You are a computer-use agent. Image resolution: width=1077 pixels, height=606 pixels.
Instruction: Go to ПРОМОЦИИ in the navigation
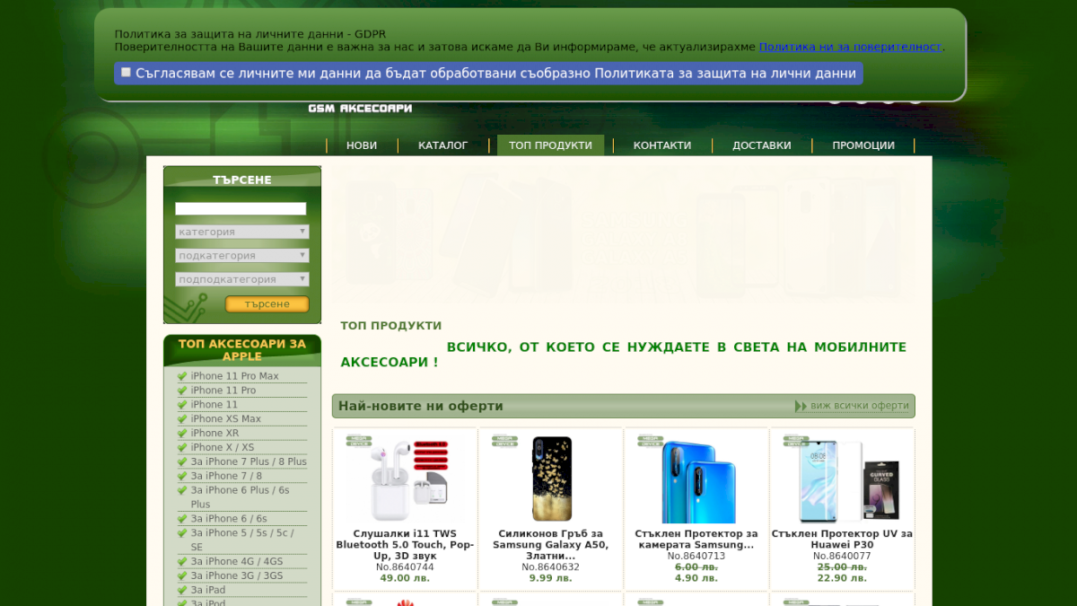click(863, 145)
